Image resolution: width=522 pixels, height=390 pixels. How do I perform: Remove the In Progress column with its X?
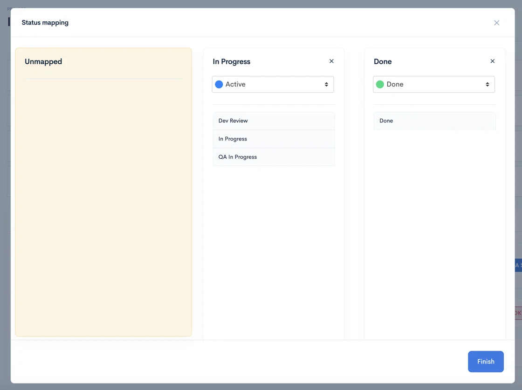tap(331, 61)
